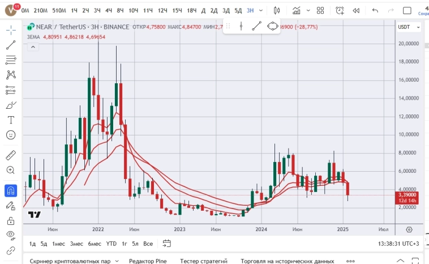Switch to the 12Ч timeframe
Image resolution: width=429 pixels, height=264 pixels.
click(x=162, y=10)
